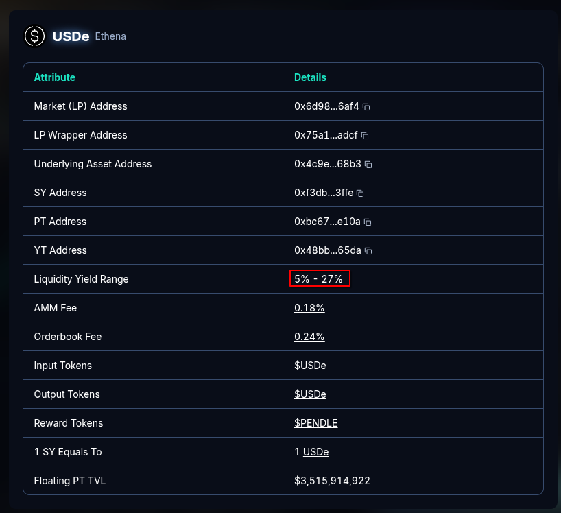Open the AMM Fee 0.18% link
This screenshot has height=513, width=561.
(309, 308)
